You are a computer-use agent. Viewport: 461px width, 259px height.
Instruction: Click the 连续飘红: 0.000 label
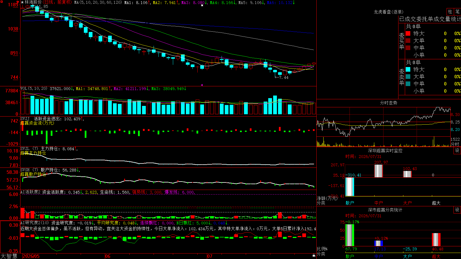[x=157, y=223]
